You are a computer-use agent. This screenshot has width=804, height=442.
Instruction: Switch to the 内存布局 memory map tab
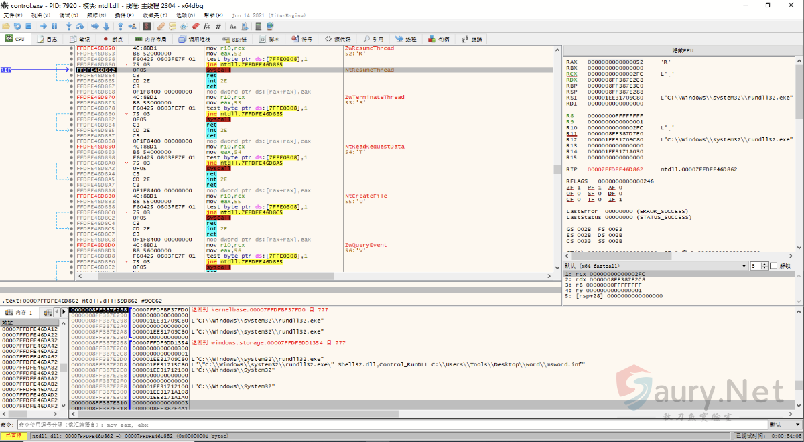click(151, 39)
